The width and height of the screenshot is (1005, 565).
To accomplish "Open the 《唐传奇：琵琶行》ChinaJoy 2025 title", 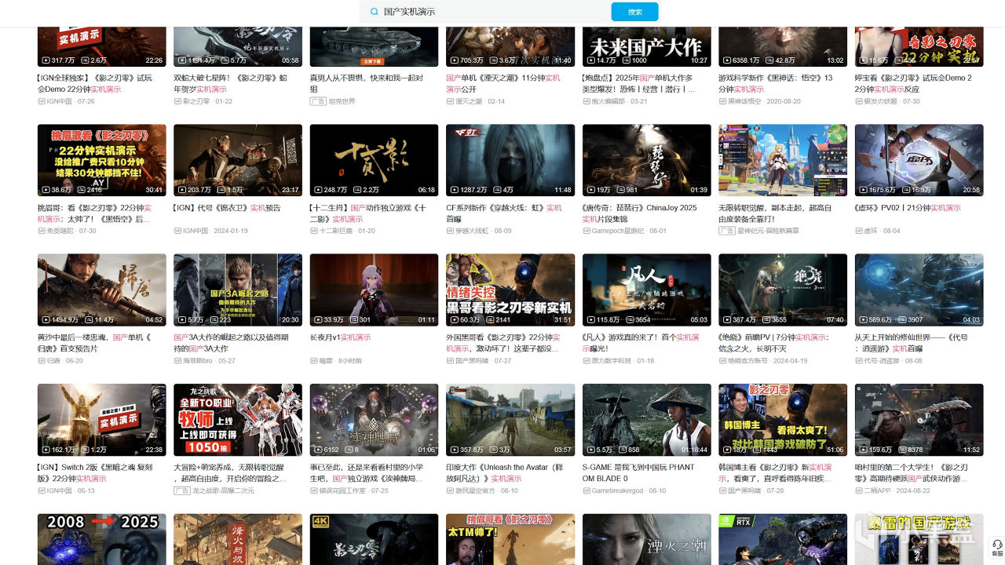I will pyautogui.click(x=640, y=213).
